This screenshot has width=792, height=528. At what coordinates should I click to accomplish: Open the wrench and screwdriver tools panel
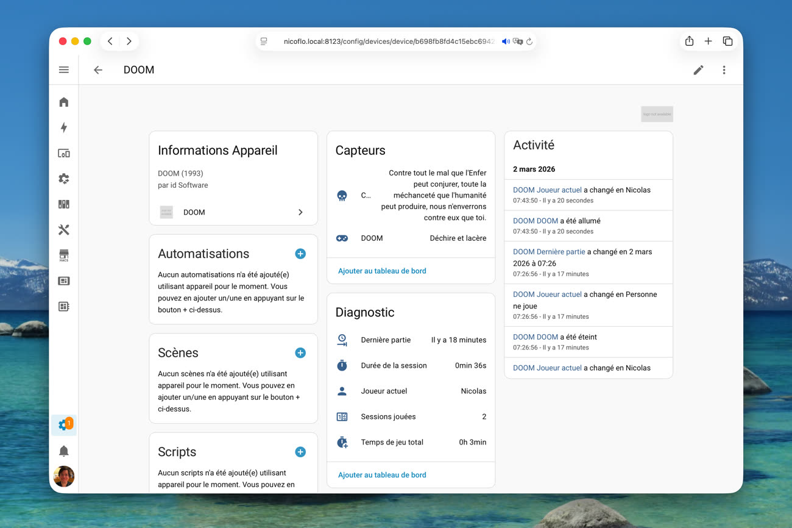click(x=64, y=230)
